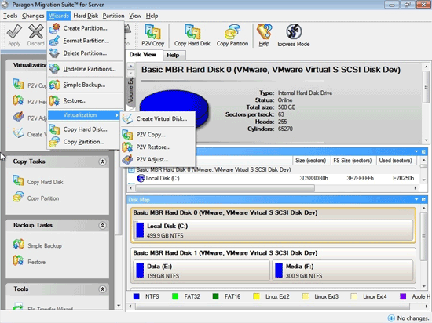Open the Help menu in menu bar
The height and width of the screenshot is (323, 432).
point(152,16)
